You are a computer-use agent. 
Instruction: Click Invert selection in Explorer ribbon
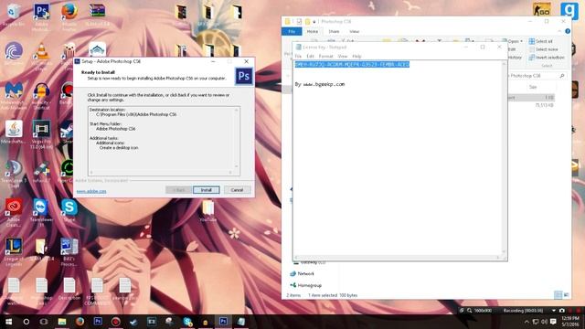tap(547, 58)
